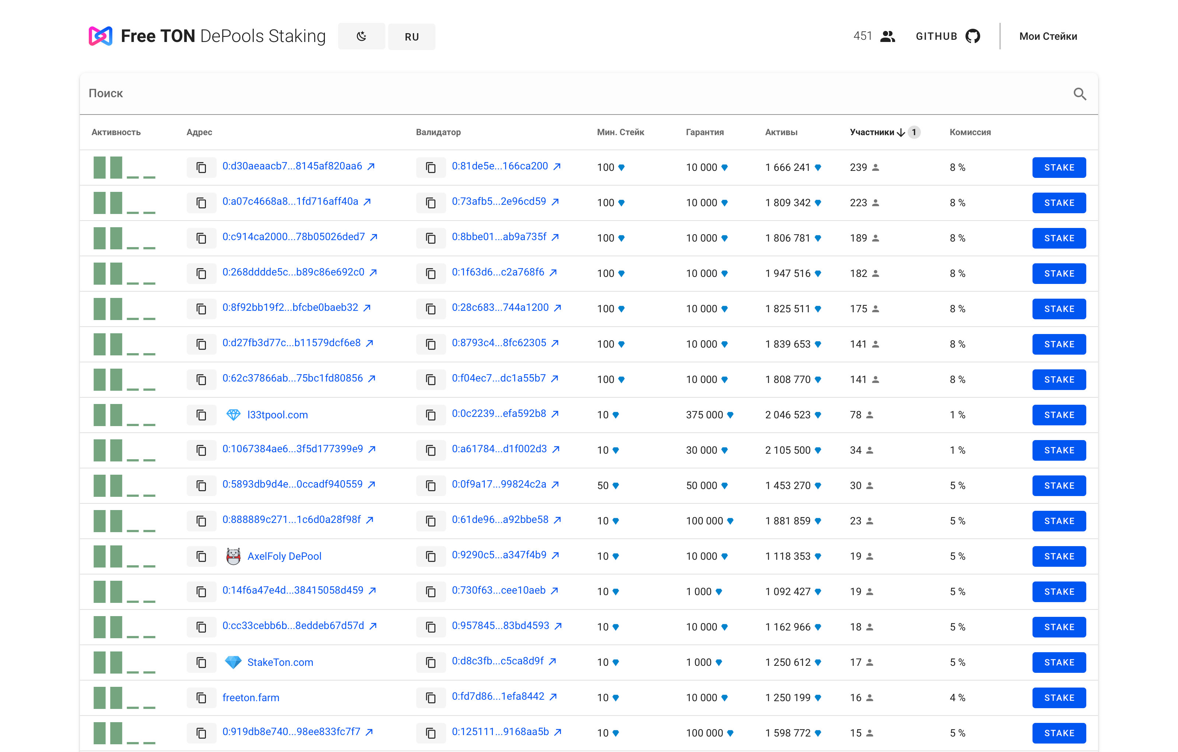Screen dimensions: 1178x752
Task: Copy address 0:a07c4668a8...1fd716aff40a
Action: click(201, 203)
